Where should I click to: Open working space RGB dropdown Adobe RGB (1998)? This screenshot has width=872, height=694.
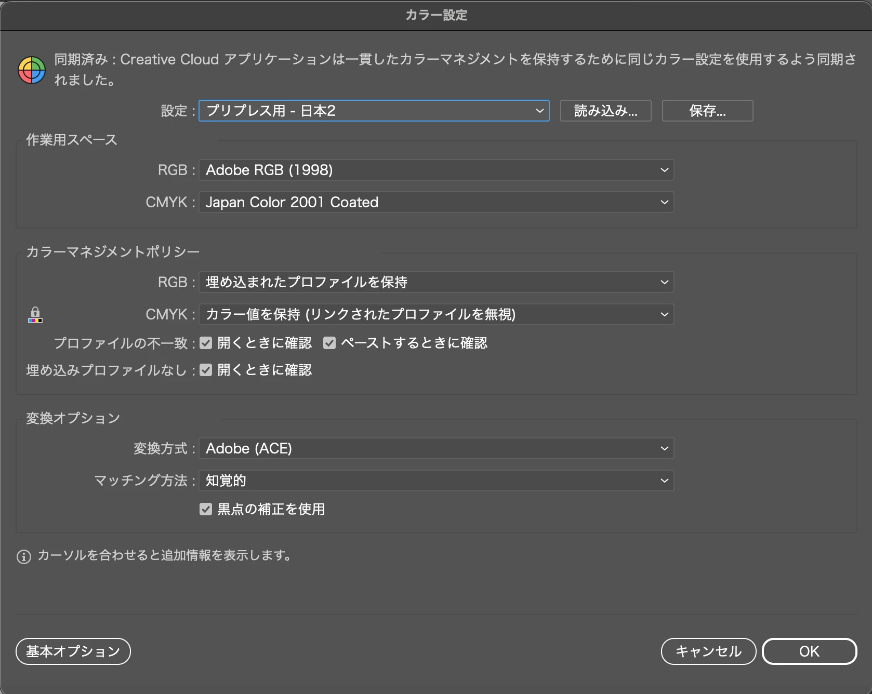[x=437, y=170]
